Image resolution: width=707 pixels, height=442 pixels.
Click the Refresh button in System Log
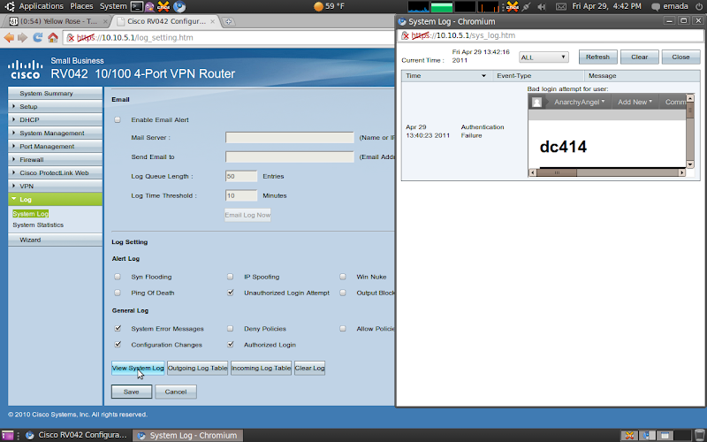(598, 57)
